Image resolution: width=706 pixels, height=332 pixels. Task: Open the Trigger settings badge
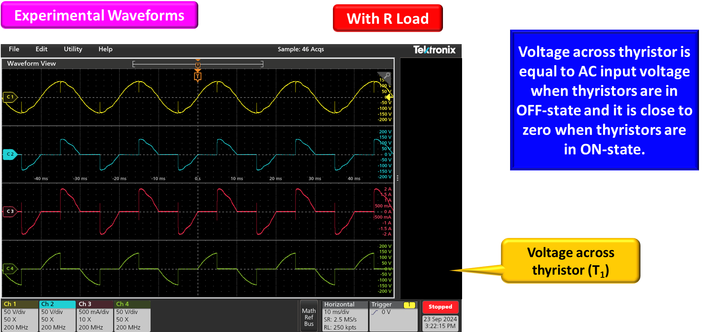tap(393, 316)
